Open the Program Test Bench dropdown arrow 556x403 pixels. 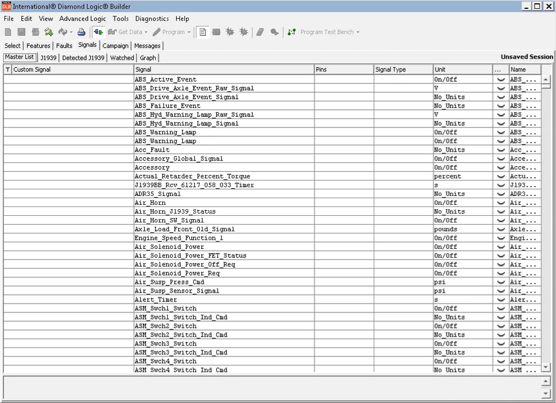(358, 33)
